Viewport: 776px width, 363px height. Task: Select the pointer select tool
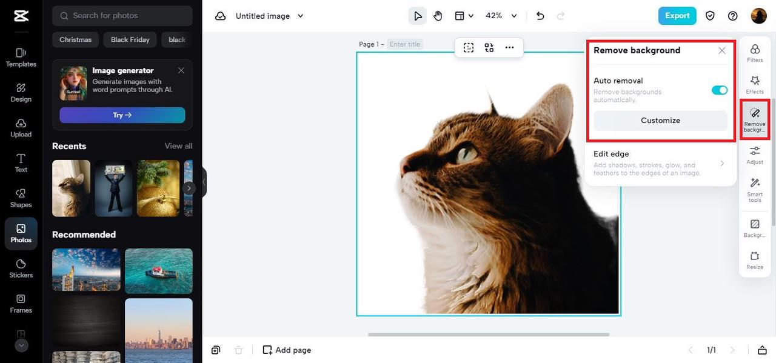coord(418,16)
